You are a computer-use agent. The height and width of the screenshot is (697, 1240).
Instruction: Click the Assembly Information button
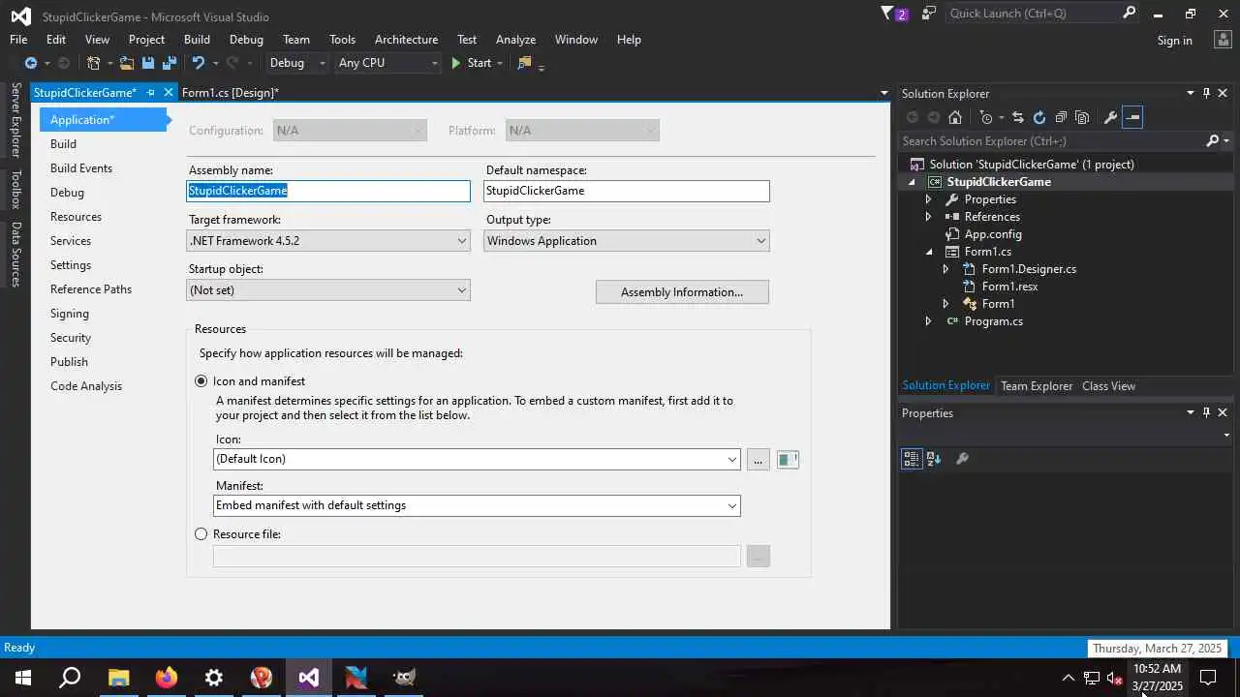682,292
